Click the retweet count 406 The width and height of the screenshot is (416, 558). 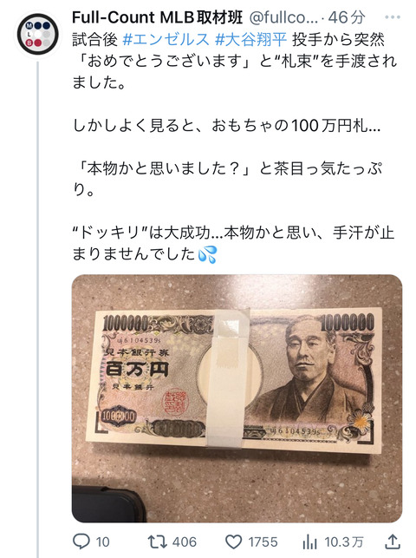(185, 542)
